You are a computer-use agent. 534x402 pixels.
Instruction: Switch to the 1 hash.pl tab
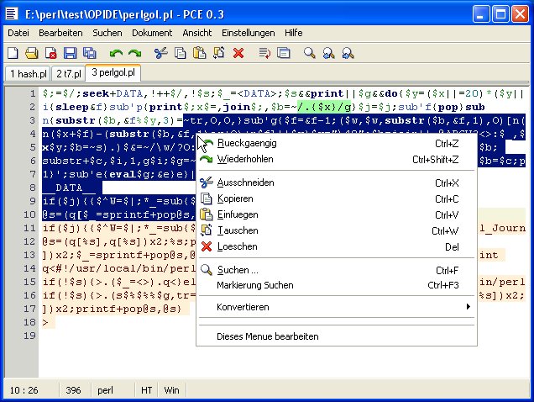point(29,74)
